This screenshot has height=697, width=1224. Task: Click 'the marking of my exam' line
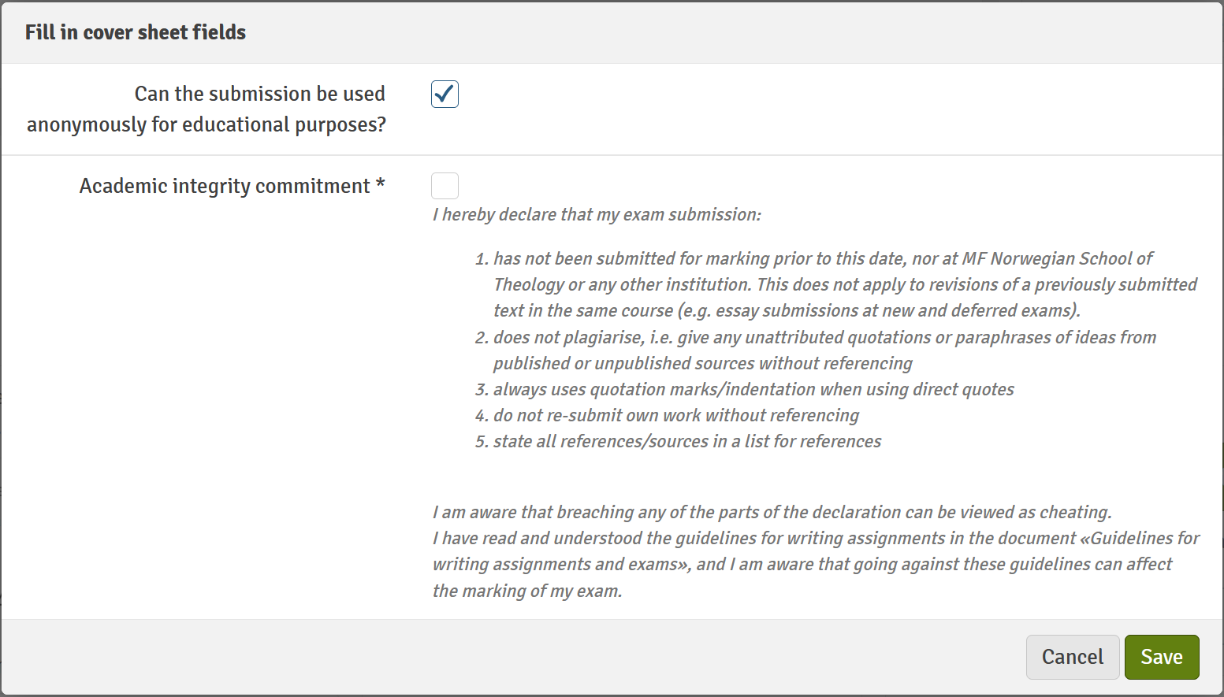pos(527,591)
